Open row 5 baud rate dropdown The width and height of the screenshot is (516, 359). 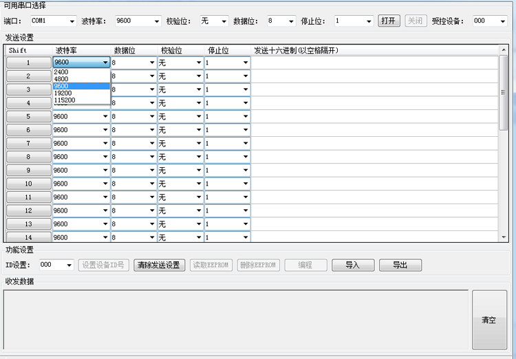pos(81,116)
